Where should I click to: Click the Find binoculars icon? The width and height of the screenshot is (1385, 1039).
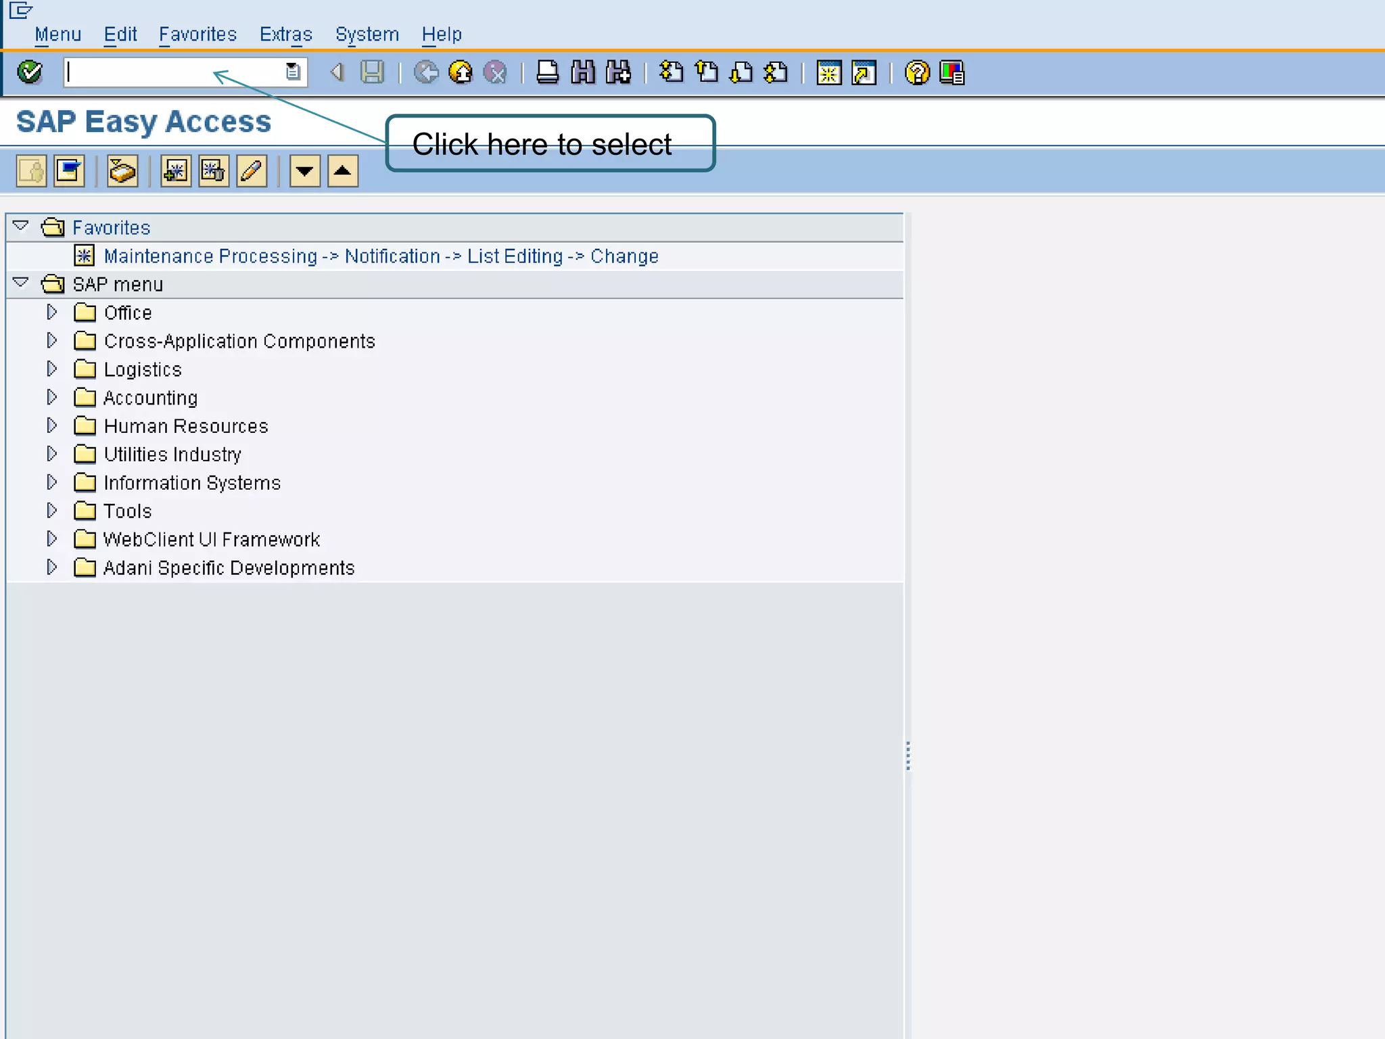click(x=583, y=72)
